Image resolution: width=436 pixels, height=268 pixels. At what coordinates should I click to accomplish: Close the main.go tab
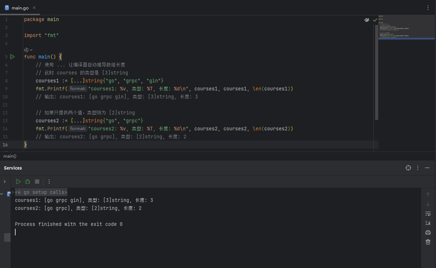[x=34, y=8]
